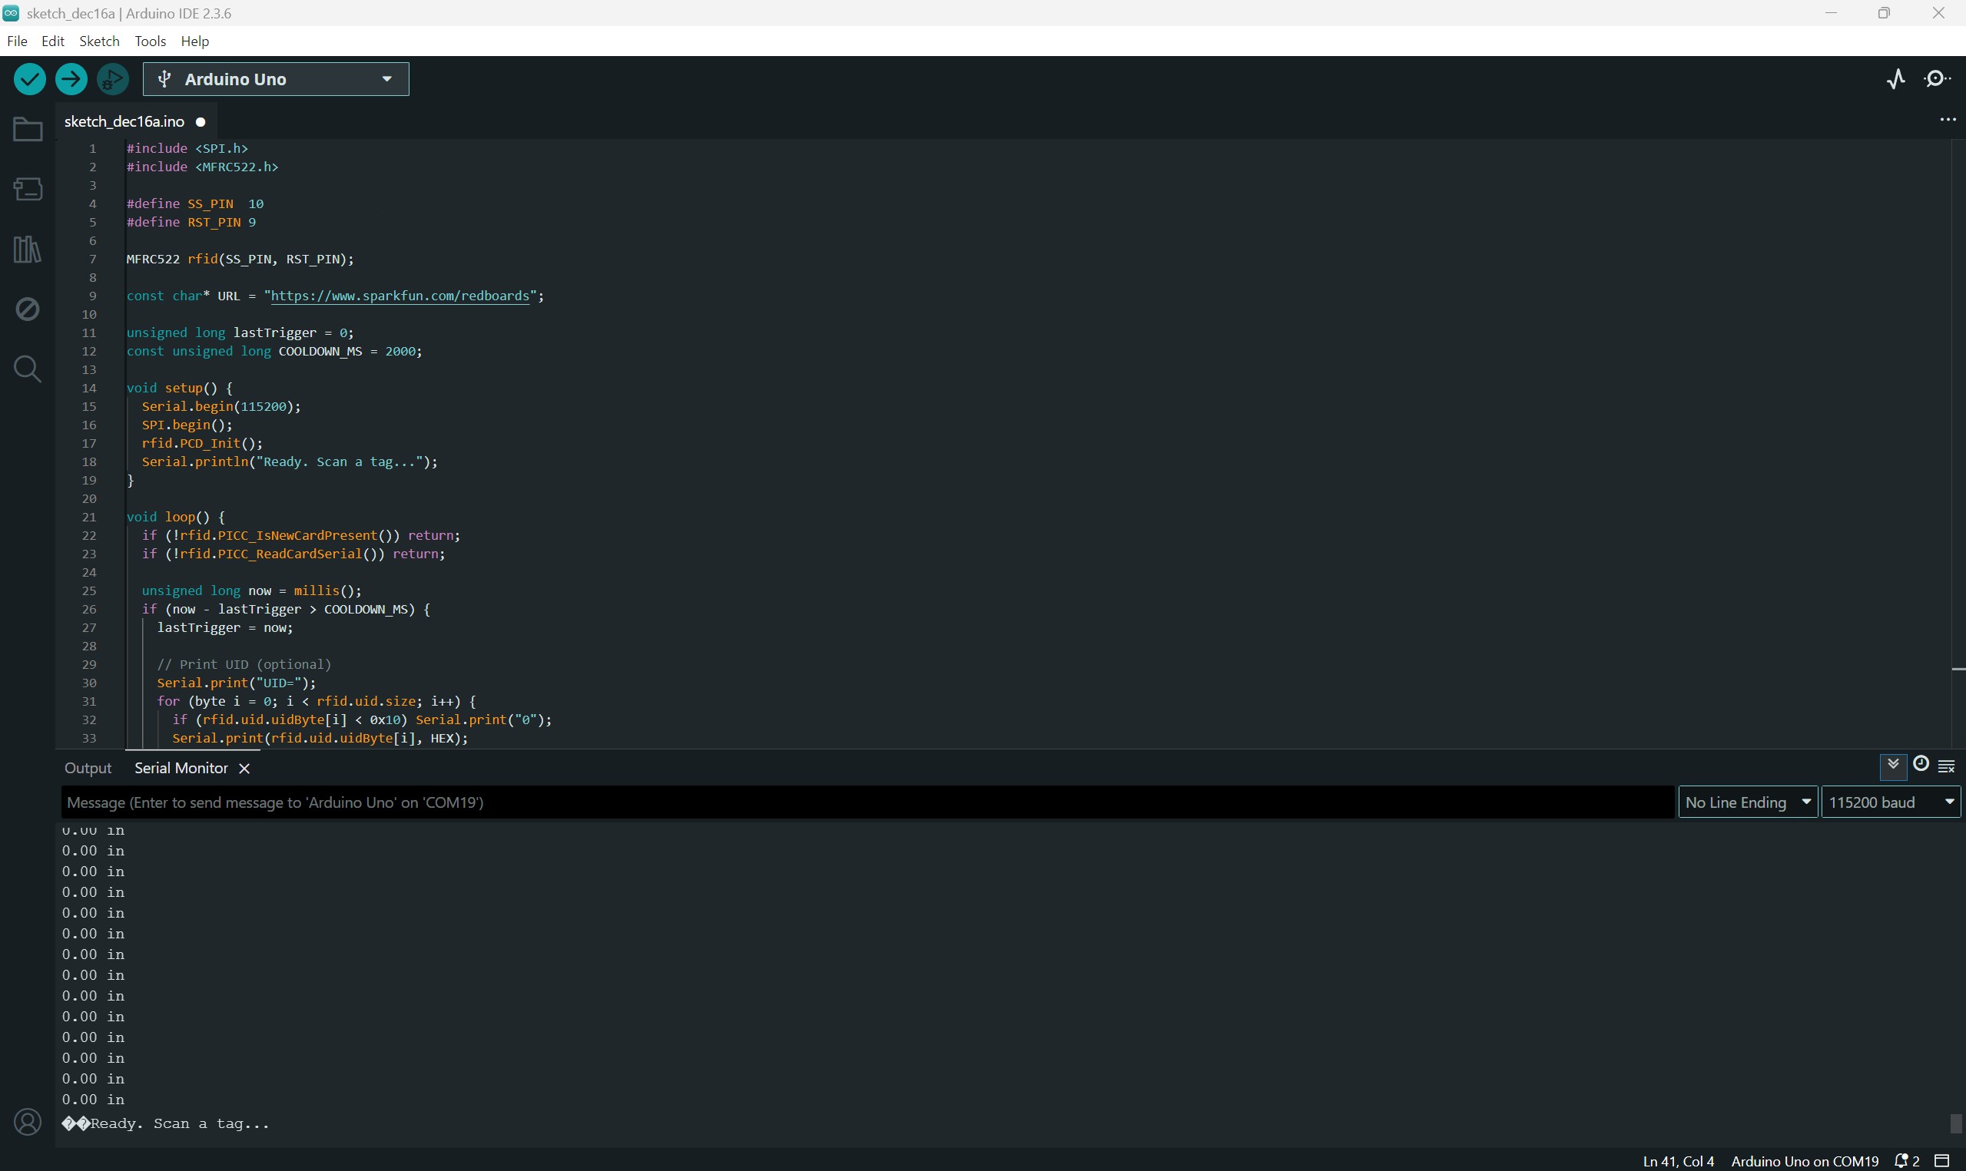This screenshot has height=1171, width=1966.
Task: Open the sketch tab options menu
Action: click(1948, 119)
